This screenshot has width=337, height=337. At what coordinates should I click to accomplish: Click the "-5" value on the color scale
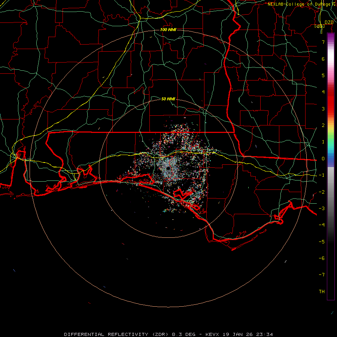(x=322, y=242)
